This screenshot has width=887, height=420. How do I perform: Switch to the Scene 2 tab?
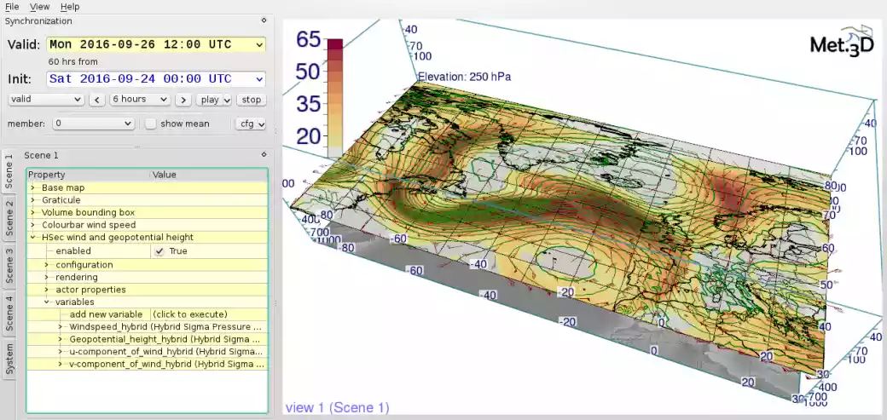[9, 219]
